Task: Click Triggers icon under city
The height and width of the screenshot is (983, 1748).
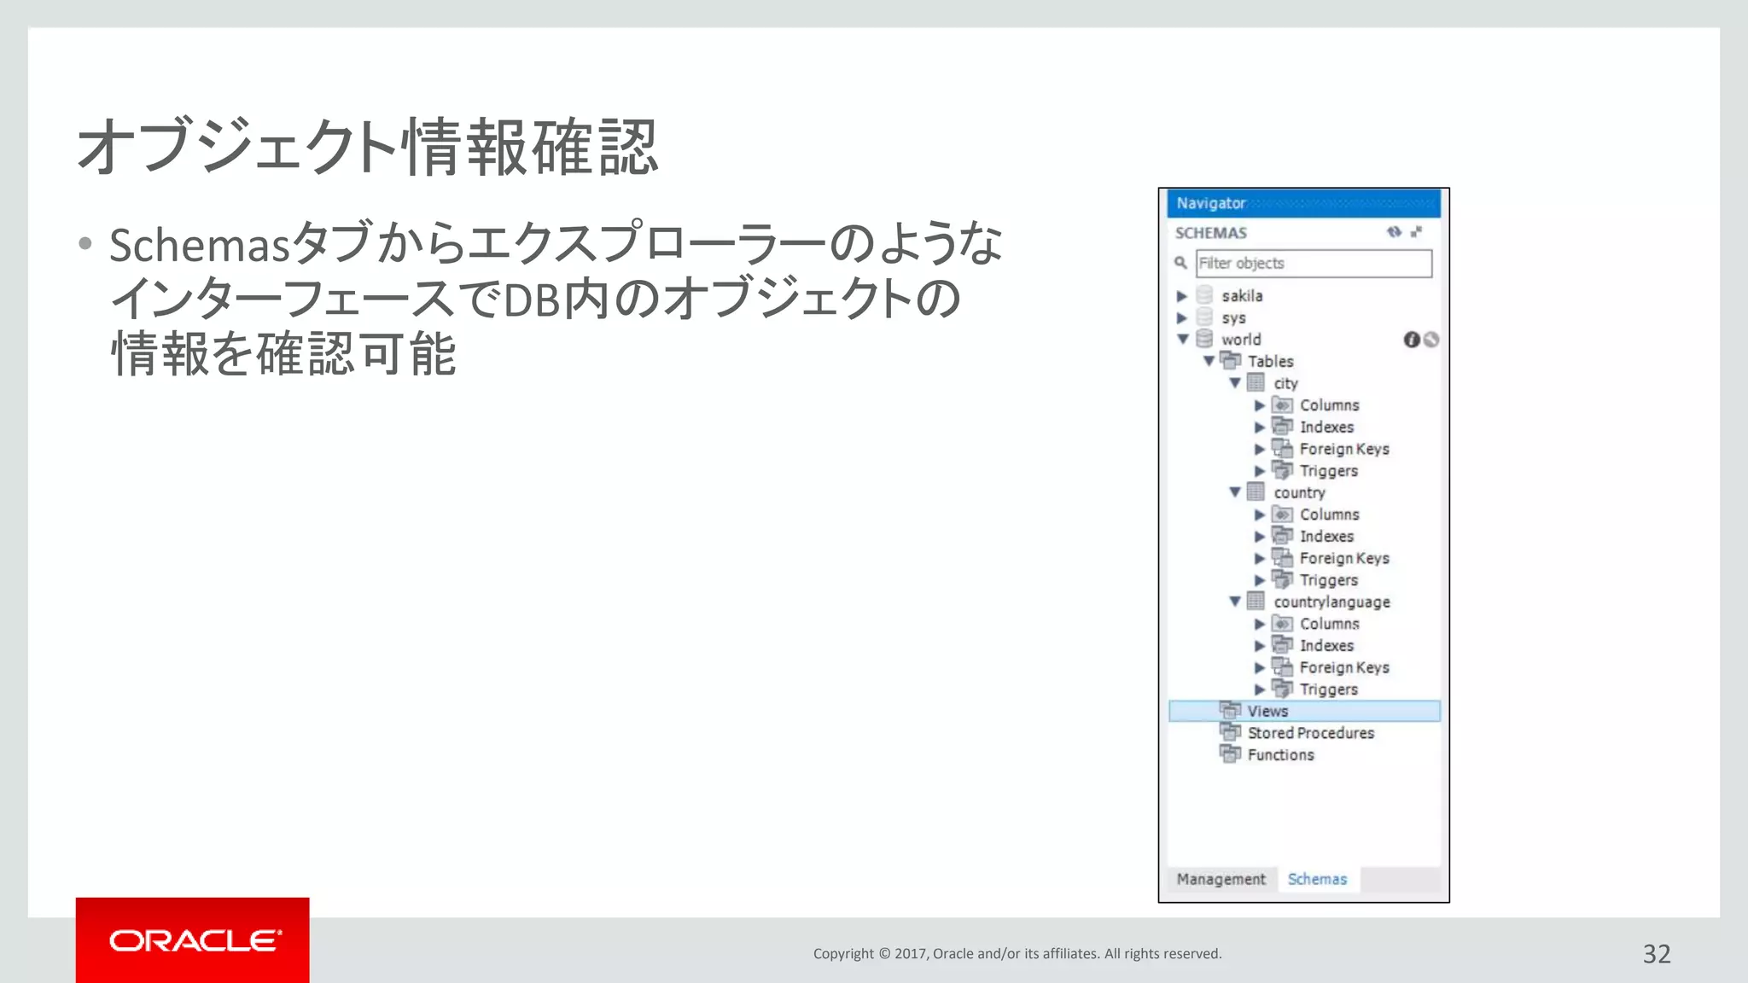Action: pyautogui.click(x=1282, y=469)
